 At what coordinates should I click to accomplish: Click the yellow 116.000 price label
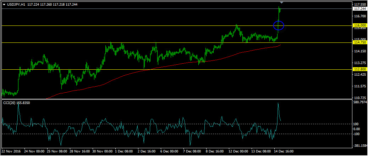point(360,25)
